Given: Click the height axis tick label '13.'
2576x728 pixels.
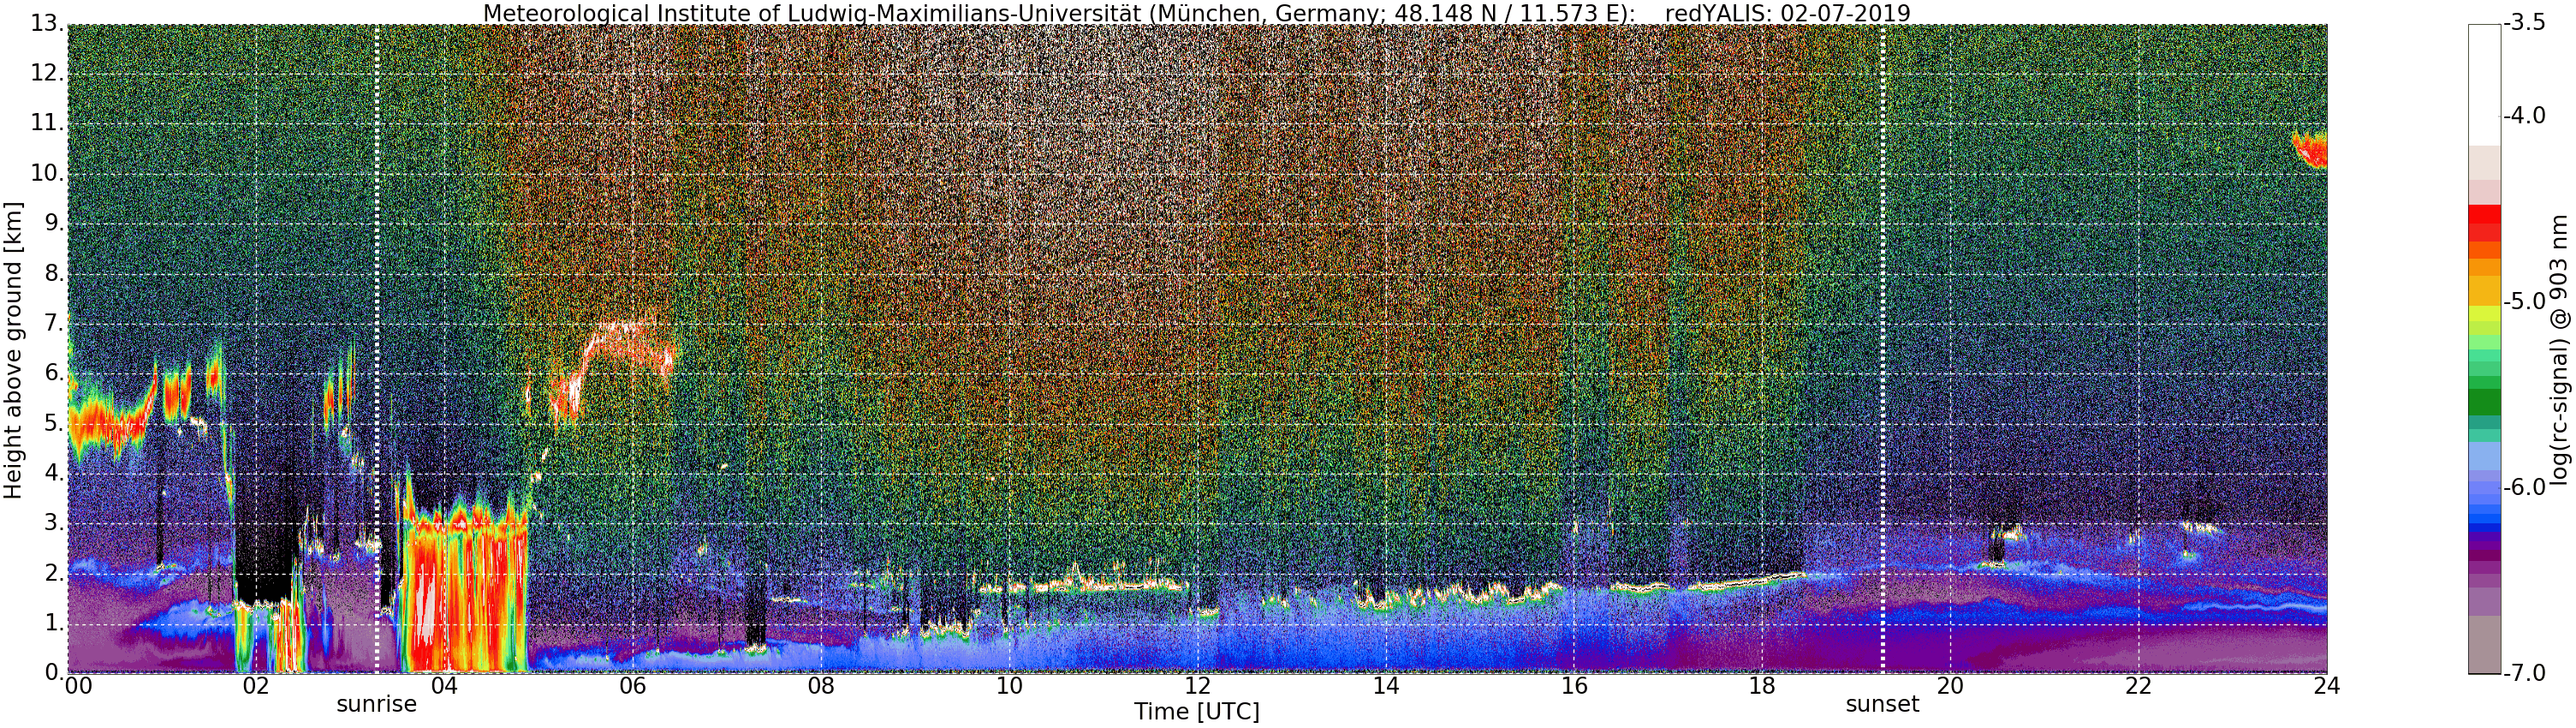Looking at the screenshot, I should [46, 23].
